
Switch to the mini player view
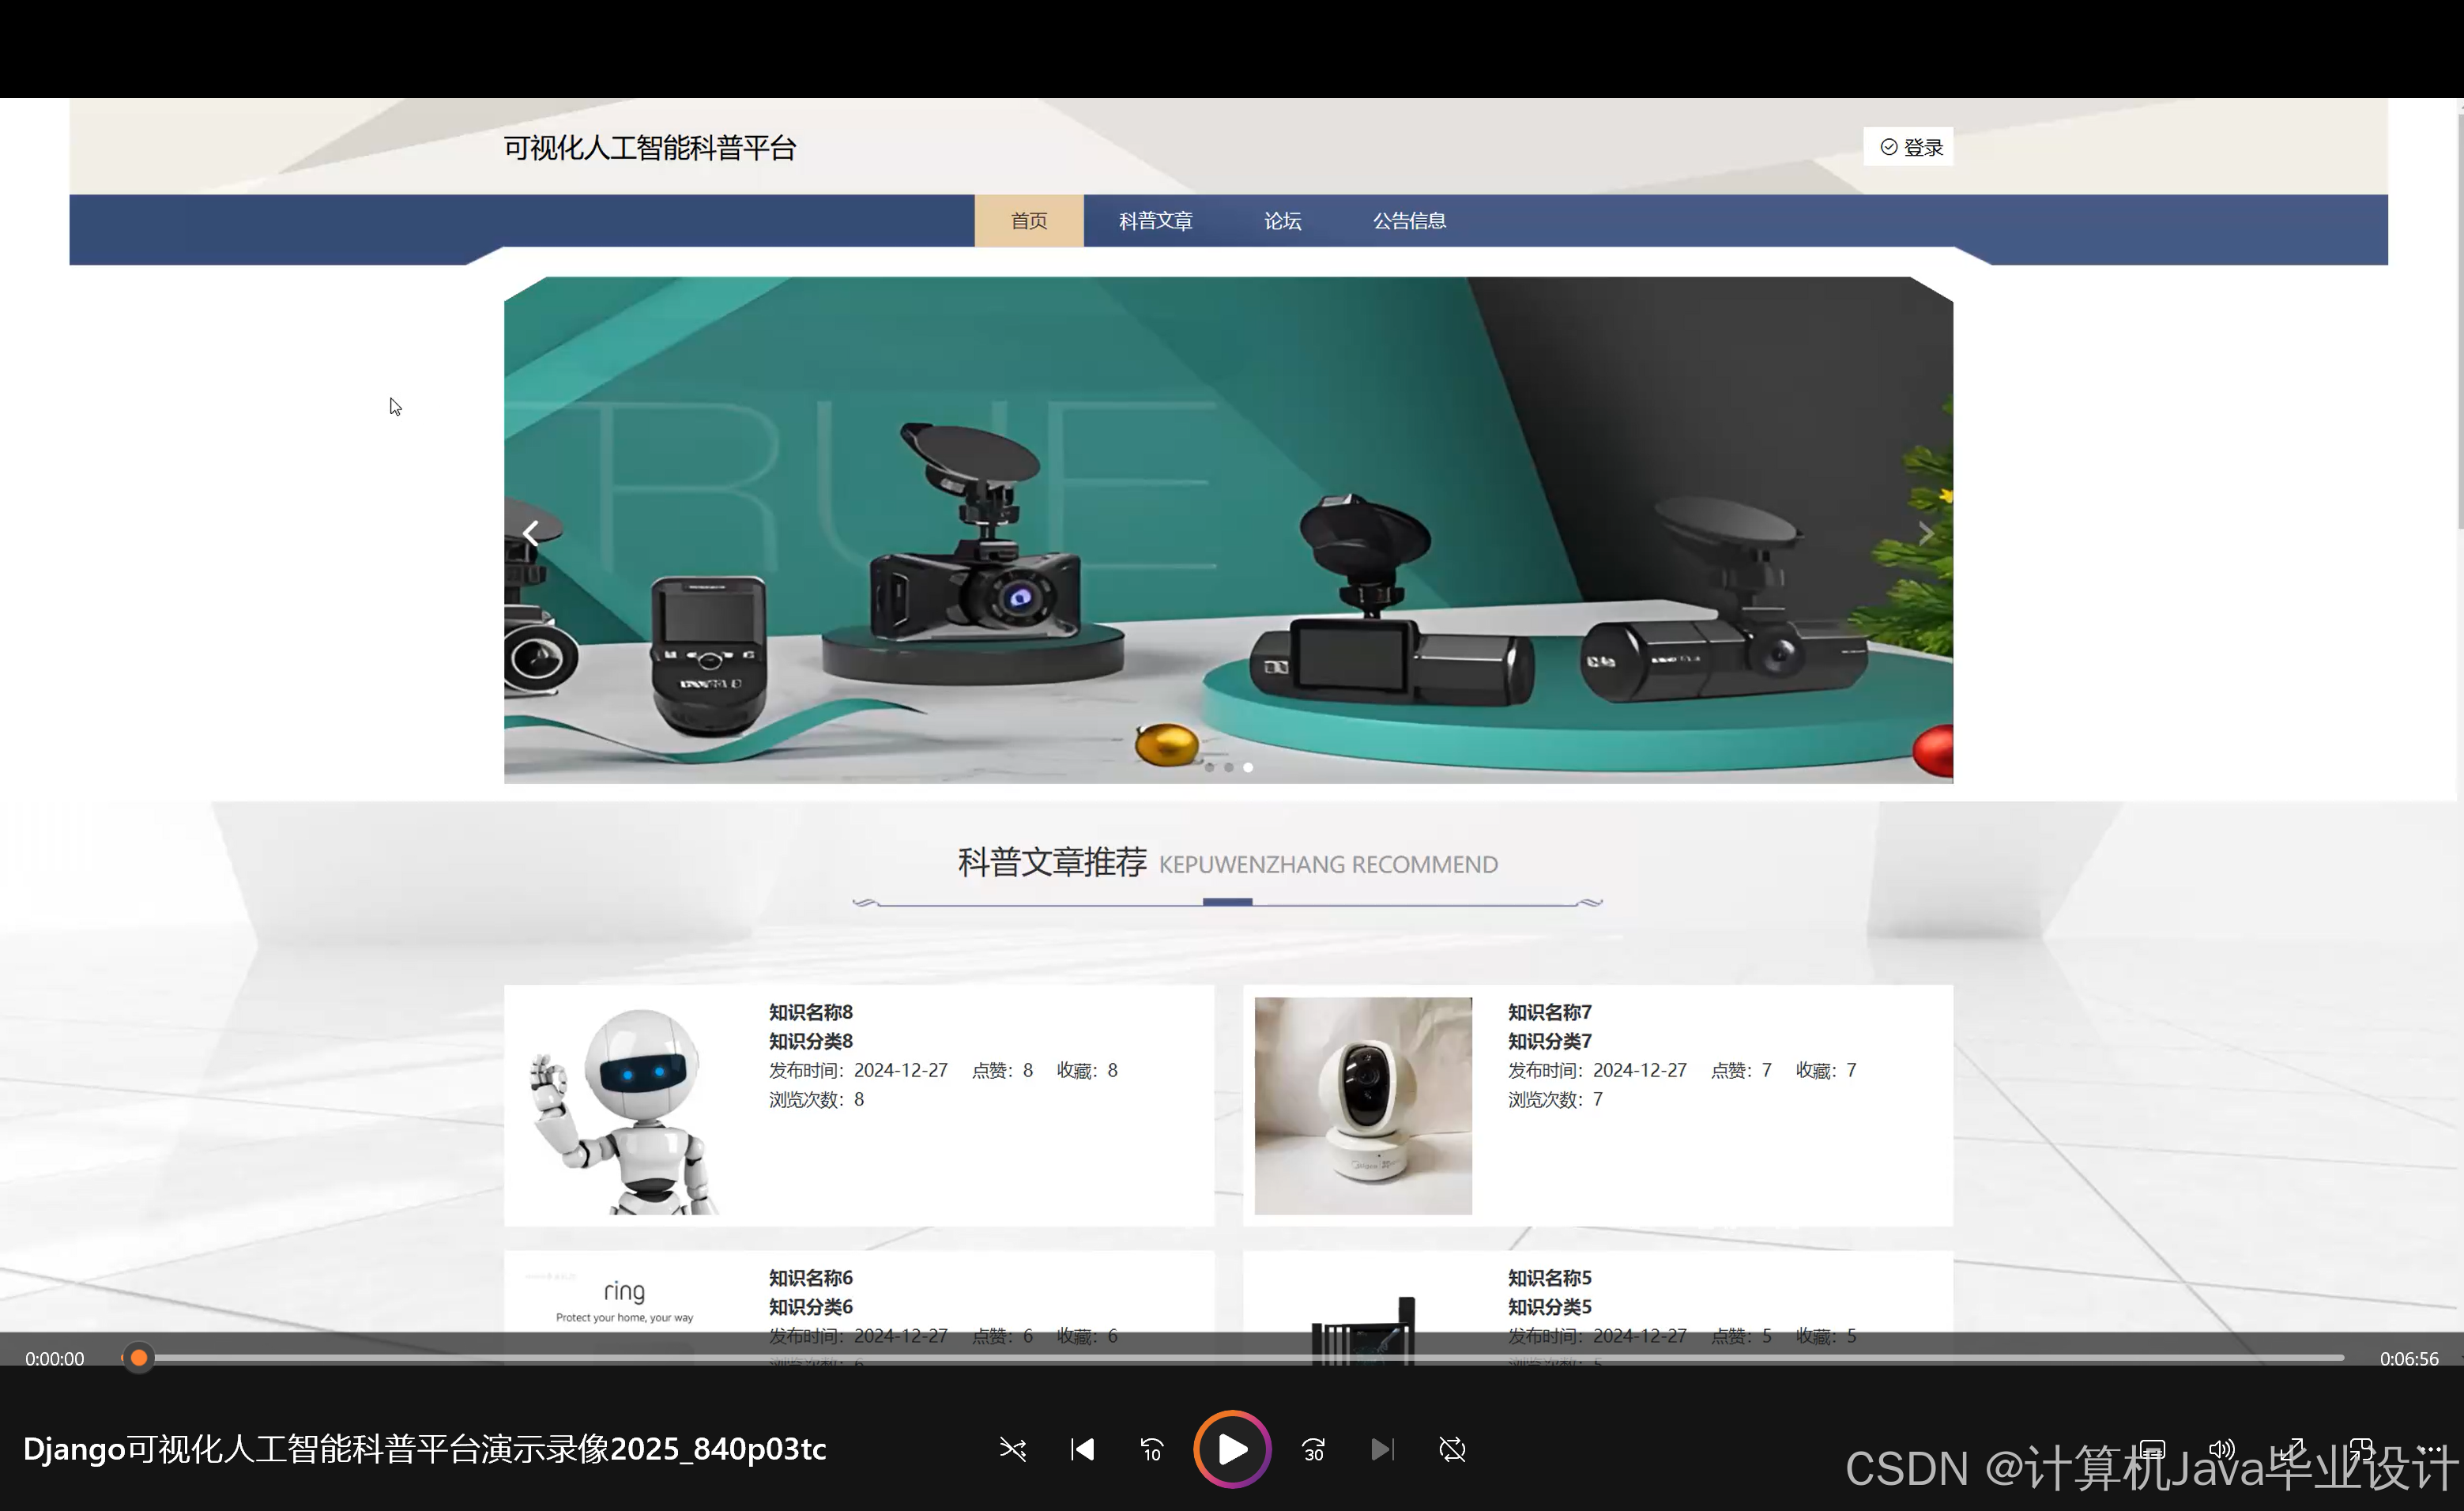pos(2362,1449)
